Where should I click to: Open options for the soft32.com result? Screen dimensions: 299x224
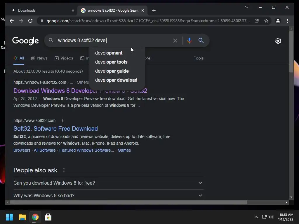63,120
